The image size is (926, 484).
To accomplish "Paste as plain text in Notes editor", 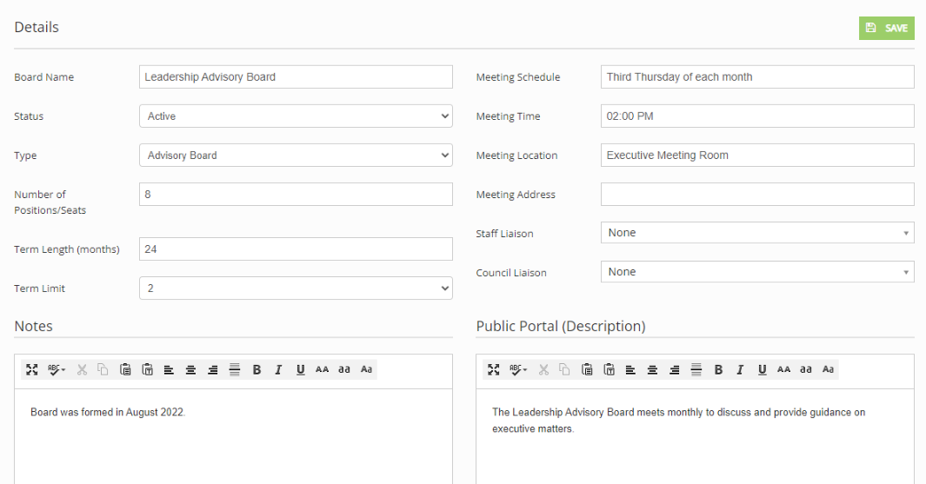I will (147, 369).
